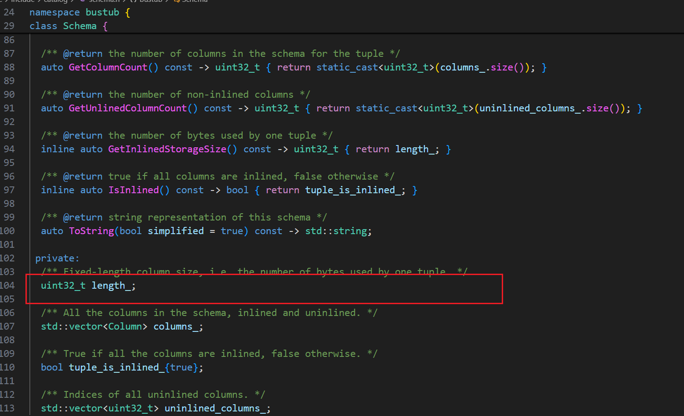
Task: Click 'uninlined_columns_.size()' call on line 91
Action: pos(550,108)
